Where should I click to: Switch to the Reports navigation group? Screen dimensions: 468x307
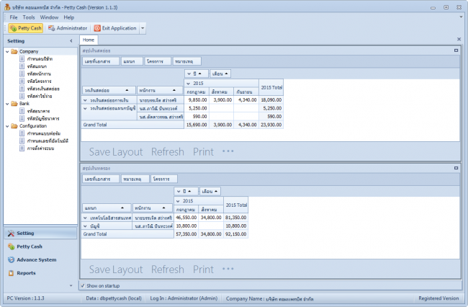[x=40, y=273]
